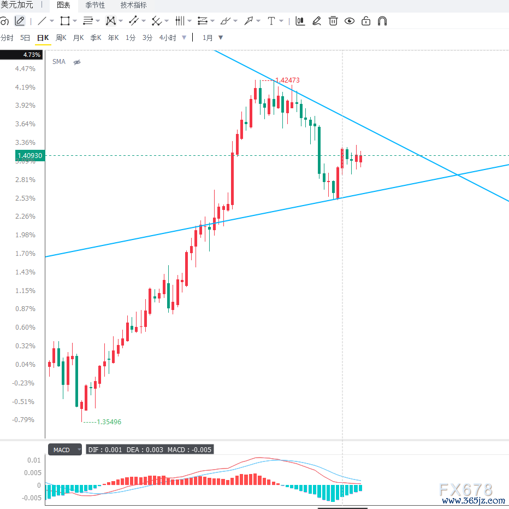Viewport: 509px width, 509px height.
Task: Select the Fibonacci retracement levels tool
Action: click(x=203, y=21)
